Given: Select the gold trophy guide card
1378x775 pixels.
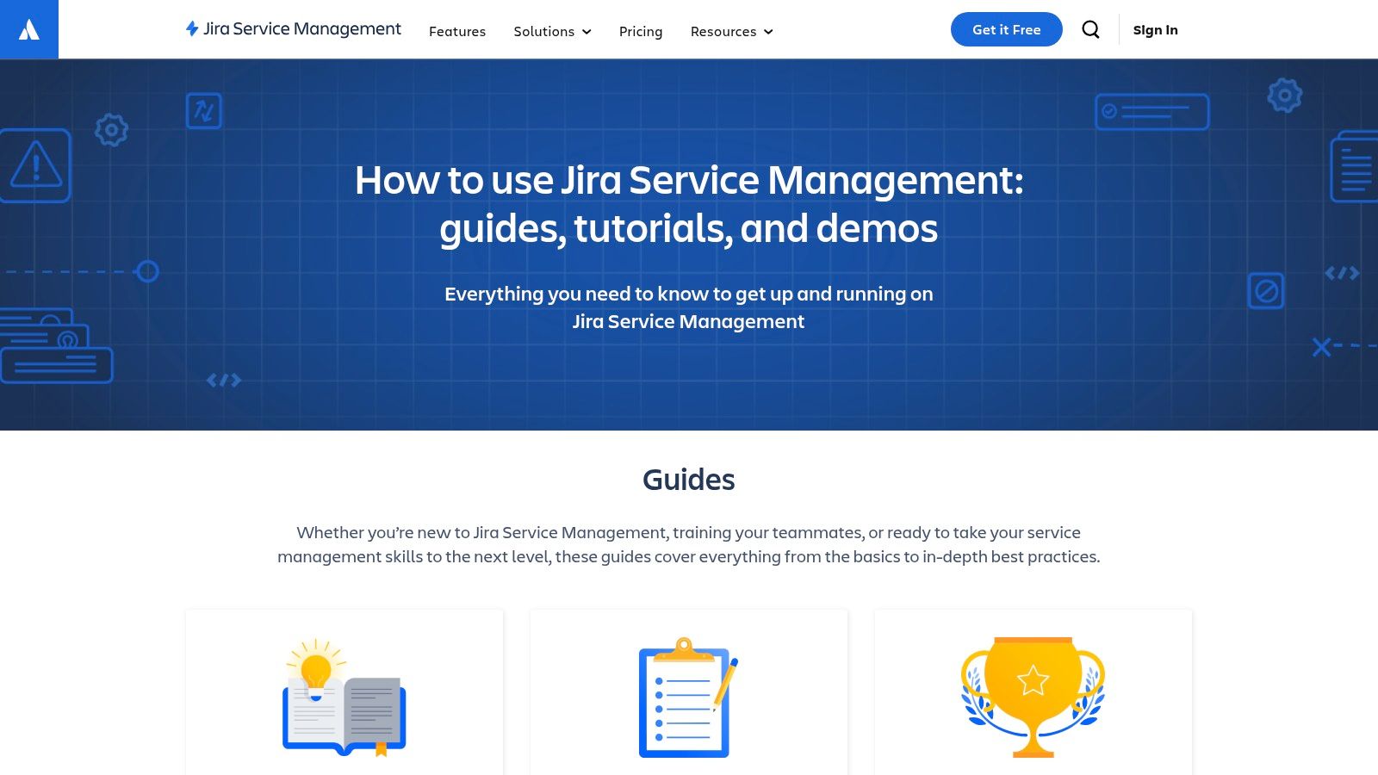Looking at the screenshot, I should [x=1033, y=692].
